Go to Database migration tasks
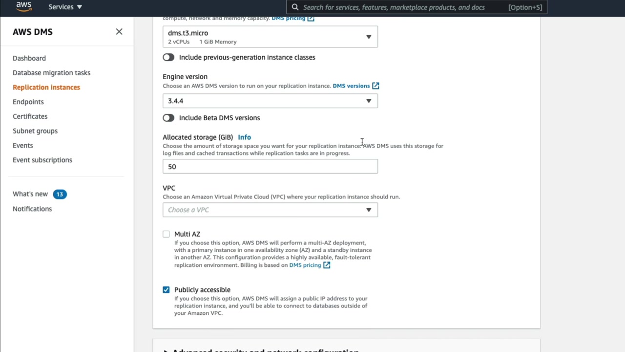 51,73
